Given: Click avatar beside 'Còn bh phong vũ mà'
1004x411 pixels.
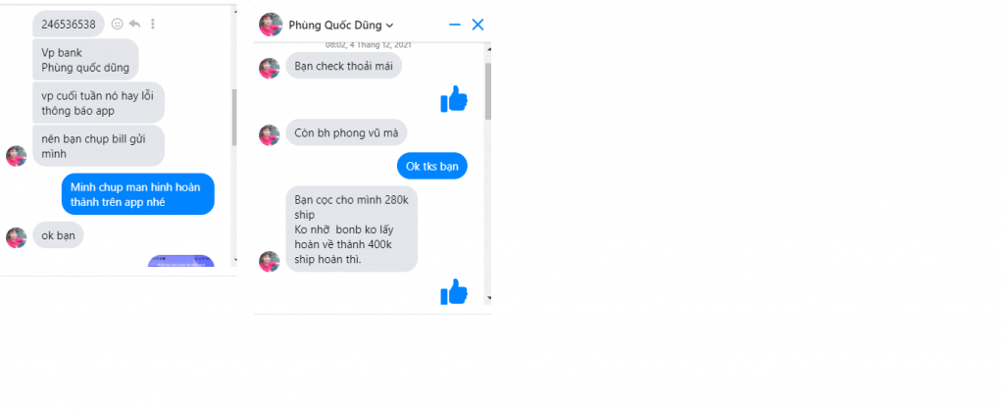Looking at the screenshot, I should (269, 135).
